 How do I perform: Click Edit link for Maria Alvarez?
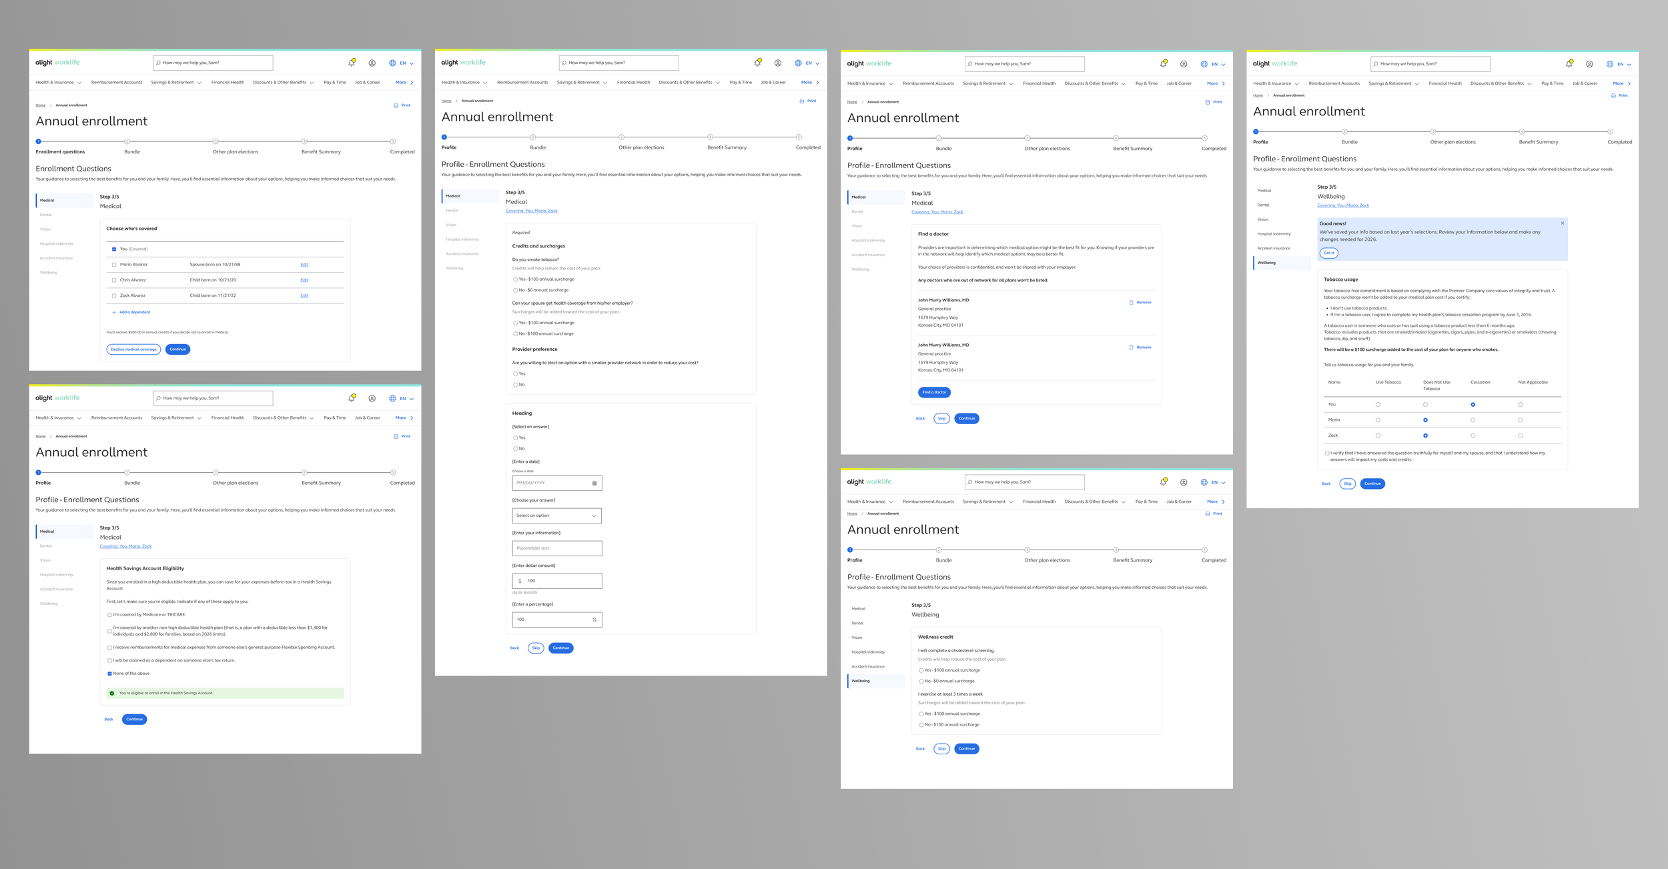coord(304,265)
